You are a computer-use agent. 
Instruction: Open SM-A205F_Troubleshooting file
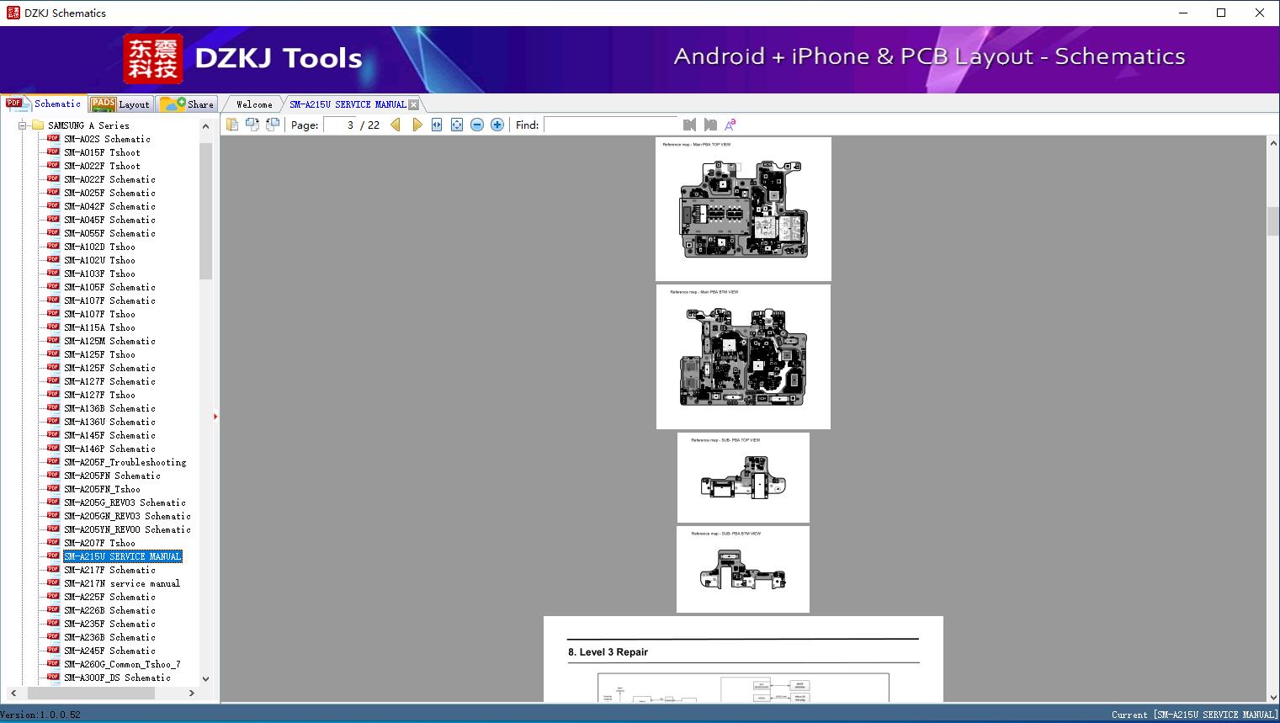[125, 462]
